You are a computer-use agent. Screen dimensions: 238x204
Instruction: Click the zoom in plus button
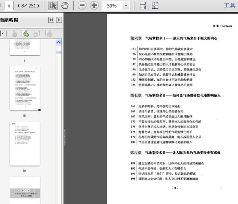click(x=94, y=6)
